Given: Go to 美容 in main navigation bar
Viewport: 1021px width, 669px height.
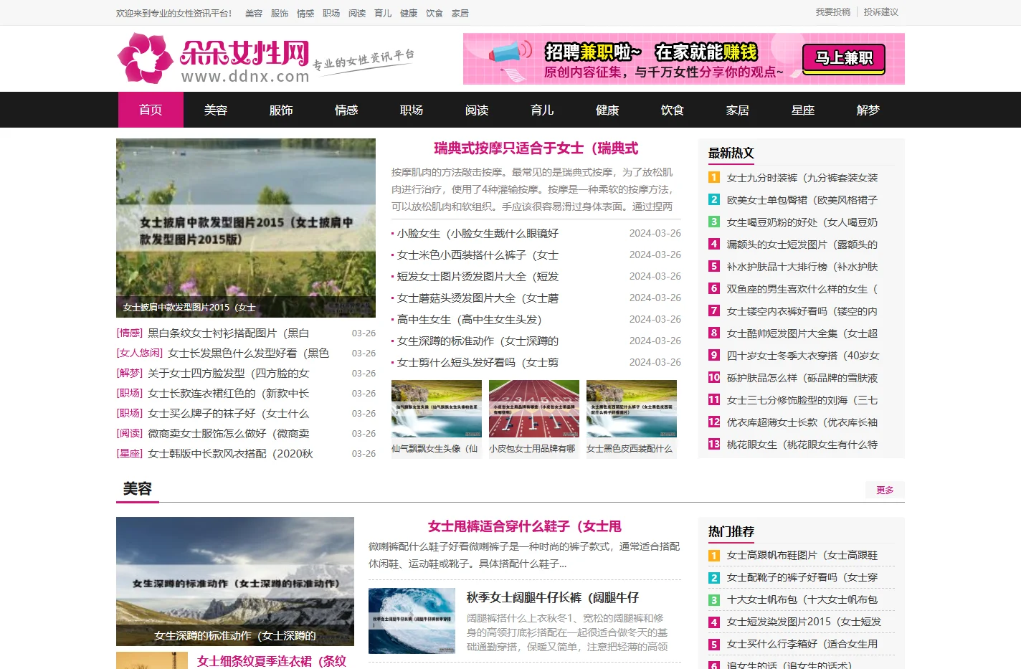Looking at the screenshot, I should [x=216, y=110].
